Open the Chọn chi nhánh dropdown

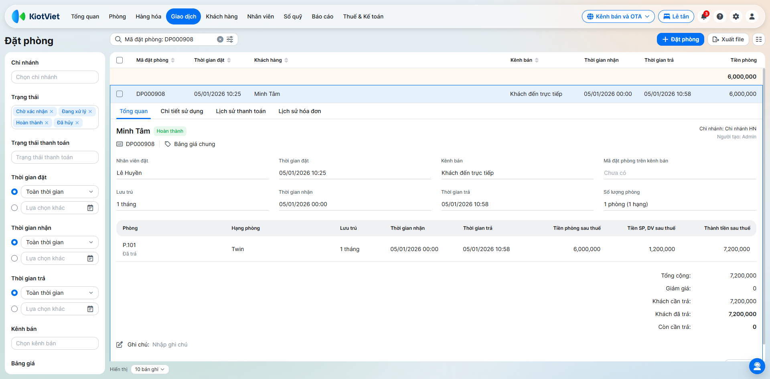(x=55, y=77)
